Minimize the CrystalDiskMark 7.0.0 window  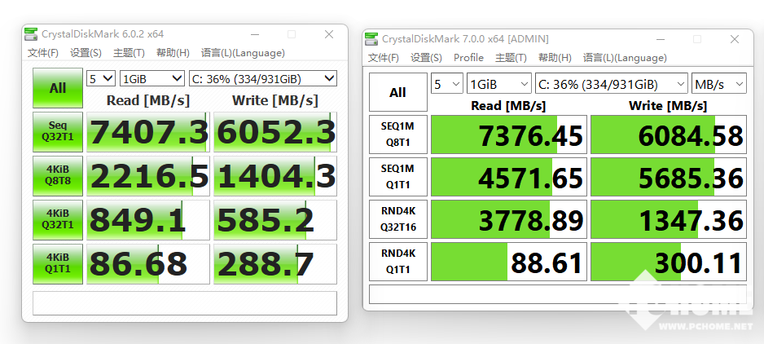[660, 39]
